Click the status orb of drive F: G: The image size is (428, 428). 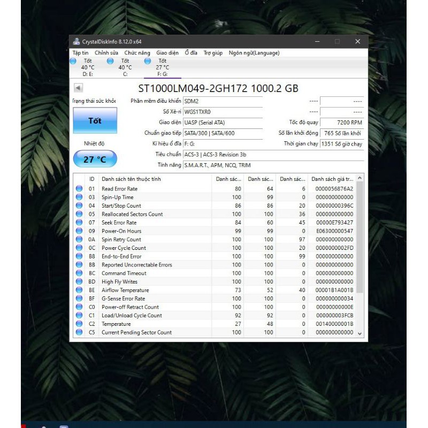point(148,61)
